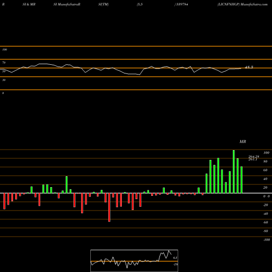
Task: Click the MR scale label 80
Action: coord(265,162)
